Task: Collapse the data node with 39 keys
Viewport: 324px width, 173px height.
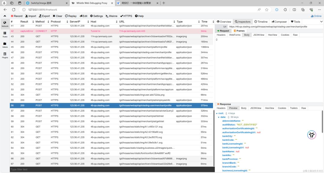Action: (219, 117)
